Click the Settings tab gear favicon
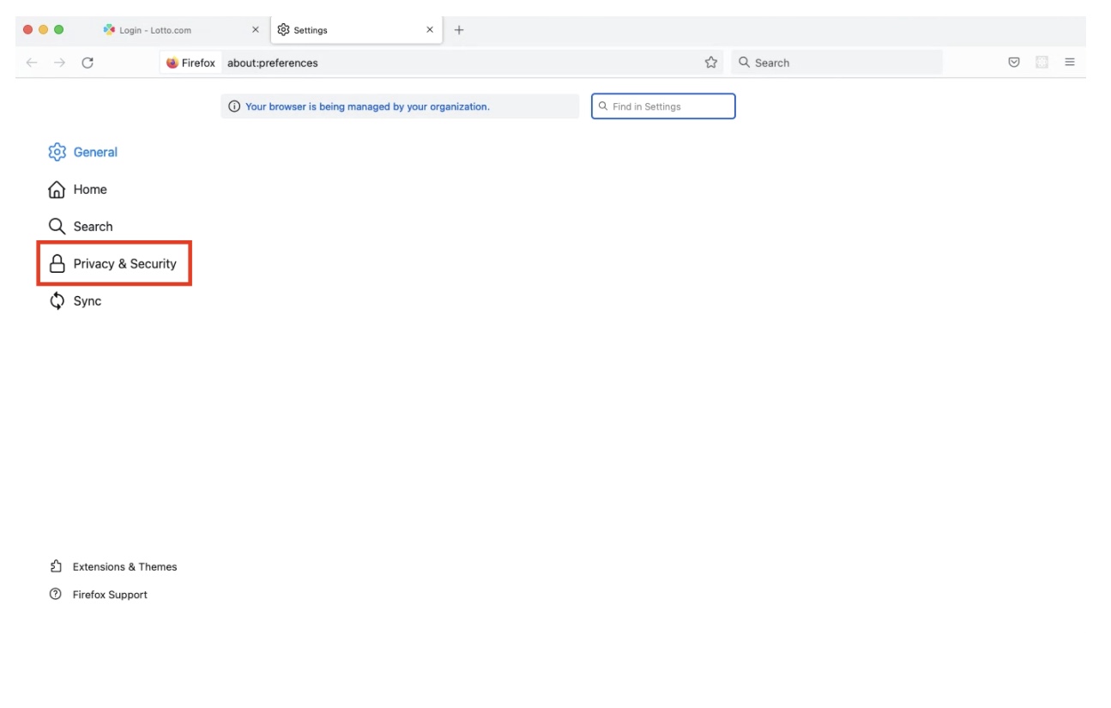The width and height of the screenshot is (1111, 708). tap(284, 30)
